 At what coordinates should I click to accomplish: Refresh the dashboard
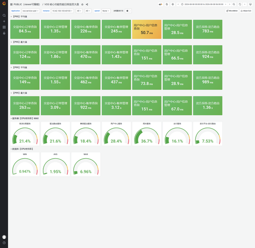pos(240,4)
